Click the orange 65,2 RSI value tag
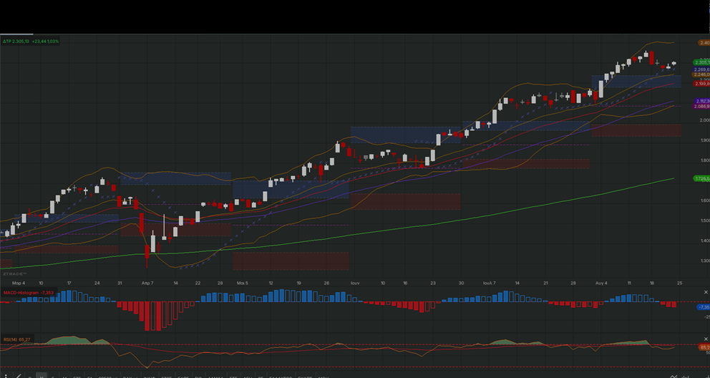The height and width of the screenshot is (378, 710). [704, 347]
